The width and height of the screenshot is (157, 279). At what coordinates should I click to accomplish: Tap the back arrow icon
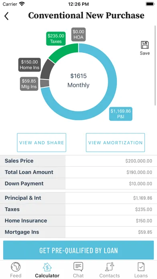click(6, 16)
